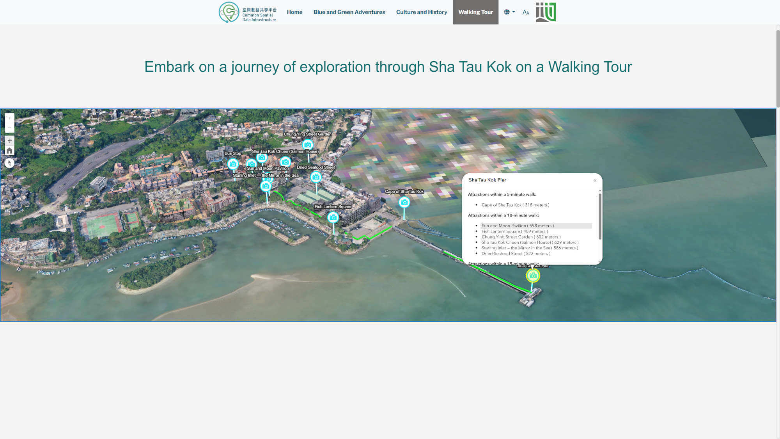Image resolution: width=780 pixels, height=439 pixels.
Task: Select the highlighted Sha Tau Kok Pier marker
Action: [533, 275]
